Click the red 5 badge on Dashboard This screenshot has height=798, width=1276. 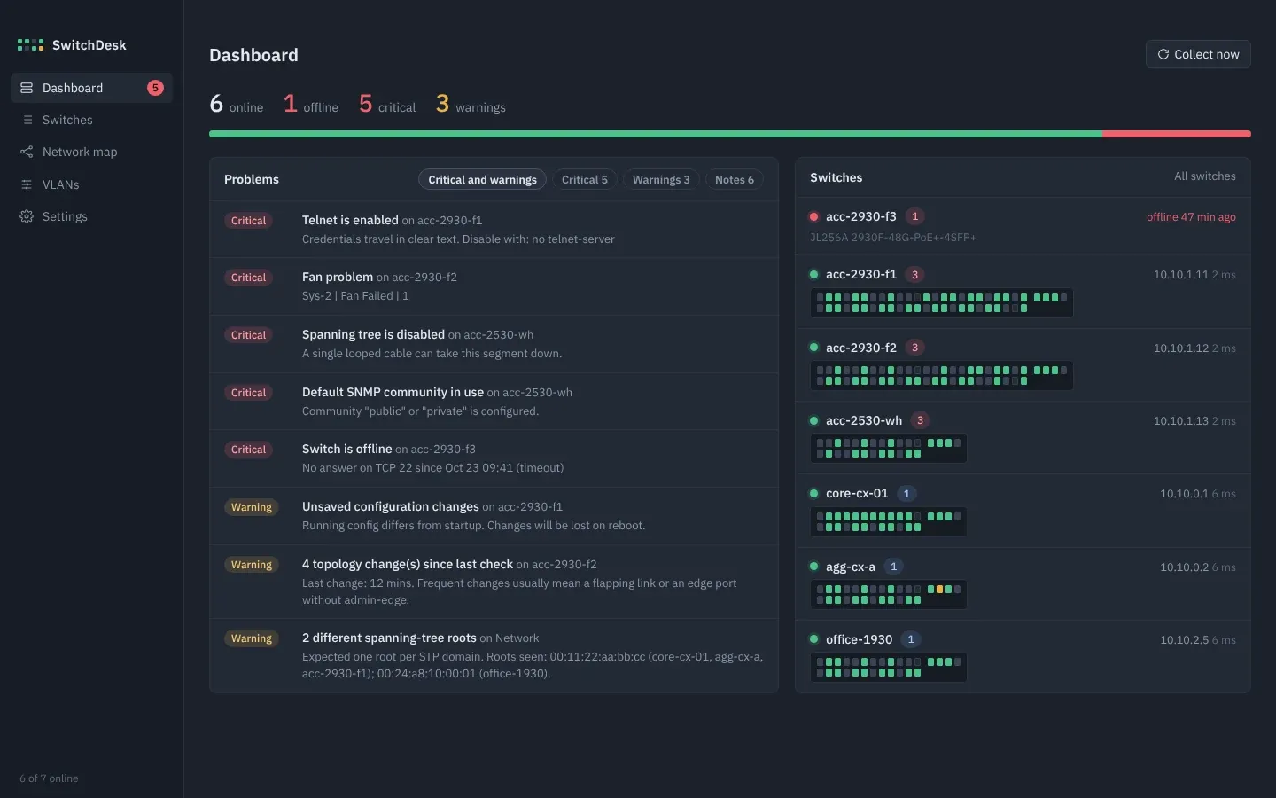pos(155,88)
